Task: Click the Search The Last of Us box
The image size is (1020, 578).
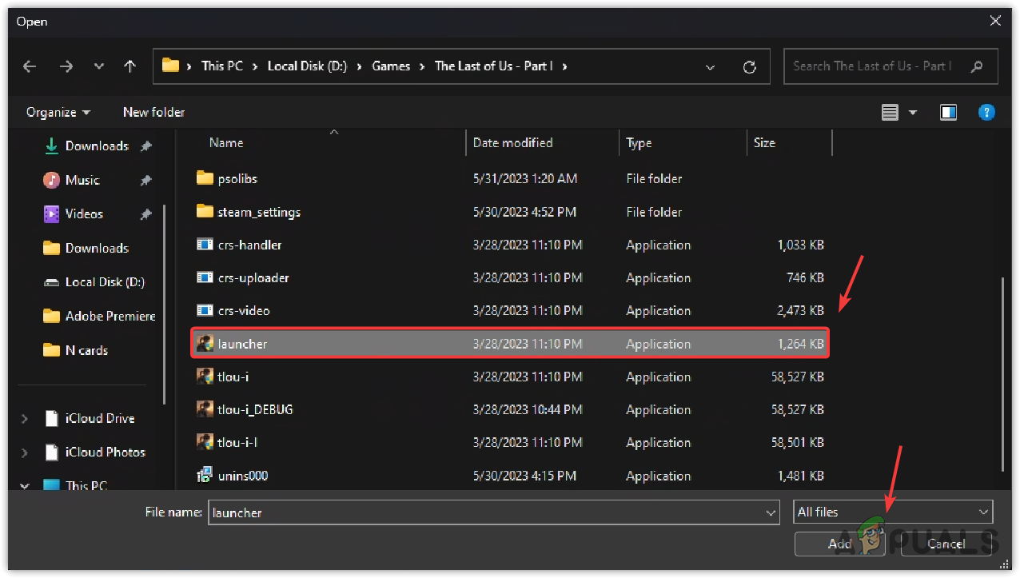Action: (x=871, y=66)
